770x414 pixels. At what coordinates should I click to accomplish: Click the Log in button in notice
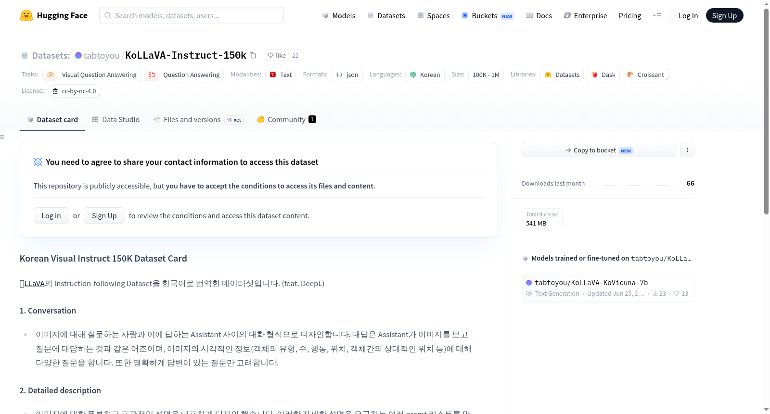click(x=51, y=215)
